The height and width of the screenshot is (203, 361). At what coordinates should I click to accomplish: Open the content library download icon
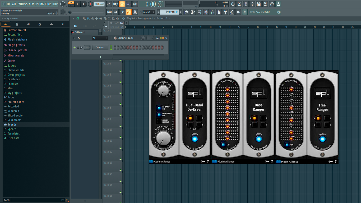click(278, 4)
